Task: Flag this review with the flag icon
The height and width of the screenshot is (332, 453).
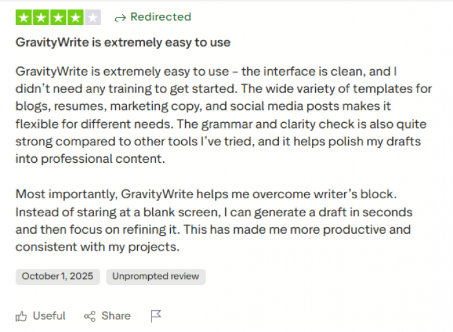Action: (156, 316)
